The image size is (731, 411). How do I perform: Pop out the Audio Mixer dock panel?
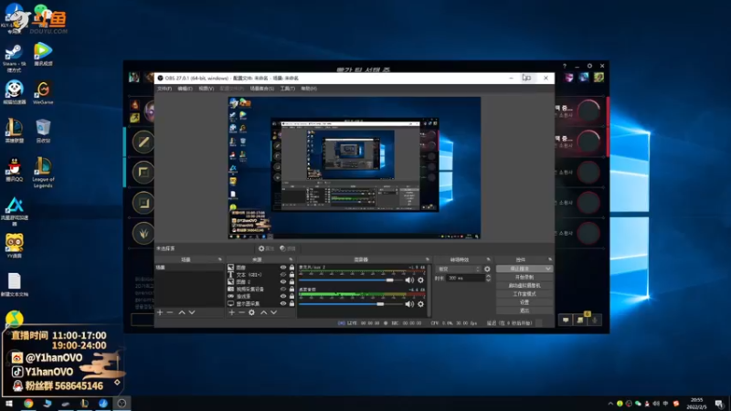tap(427, 259)
